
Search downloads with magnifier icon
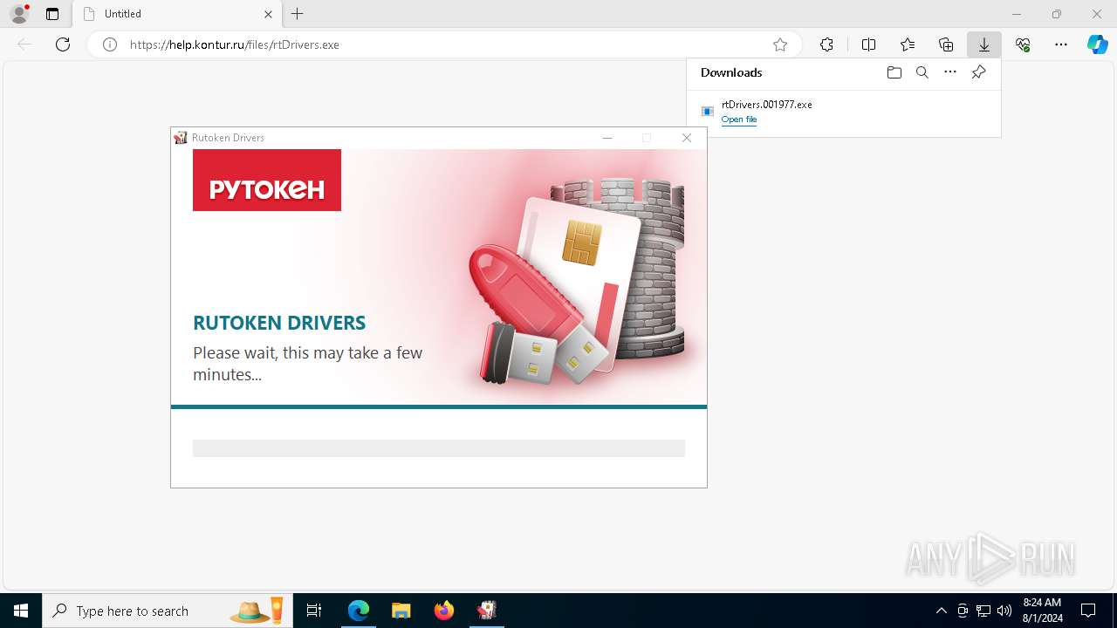922,72
